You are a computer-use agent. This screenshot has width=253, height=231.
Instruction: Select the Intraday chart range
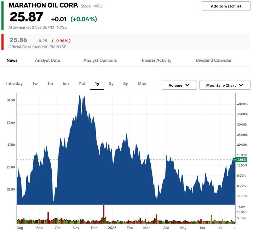tap(14, 83)
